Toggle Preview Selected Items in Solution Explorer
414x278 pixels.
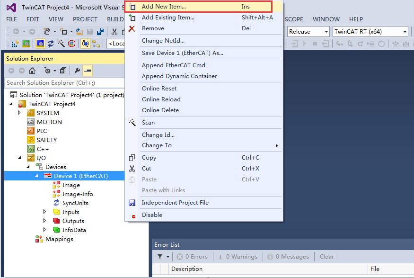coord(88,71)
